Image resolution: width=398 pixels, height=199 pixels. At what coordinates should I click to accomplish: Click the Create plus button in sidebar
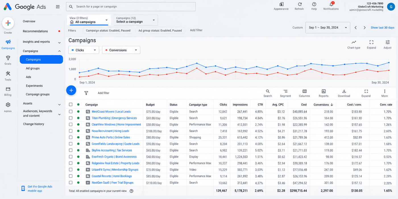pos(8,23)
